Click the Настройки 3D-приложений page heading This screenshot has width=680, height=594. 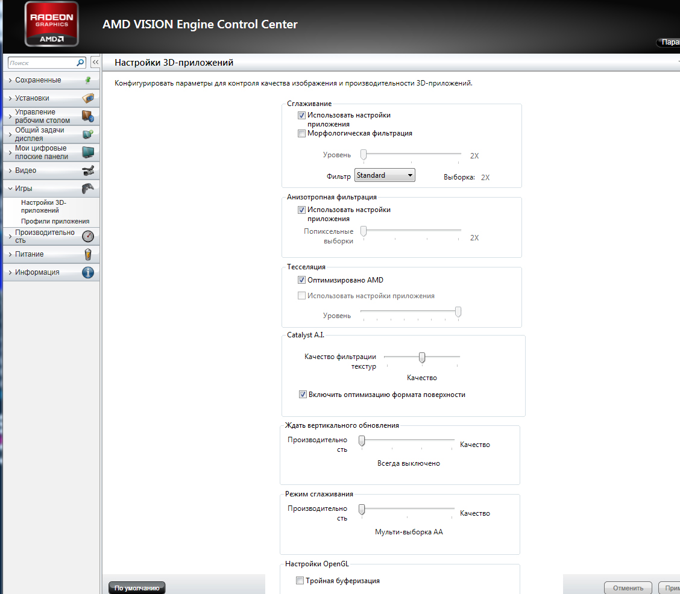point(174,63)
